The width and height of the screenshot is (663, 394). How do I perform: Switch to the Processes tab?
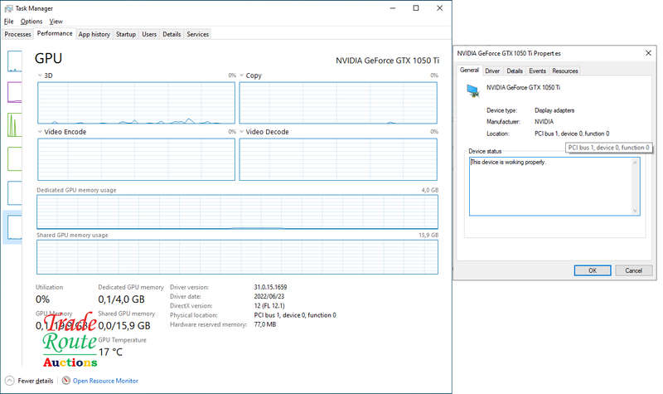pyautogui.click(x=17, y=34)
